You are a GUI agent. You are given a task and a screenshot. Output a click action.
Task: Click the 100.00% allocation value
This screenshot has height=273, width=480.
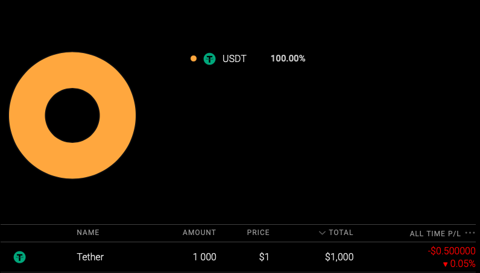pos(288,59)
